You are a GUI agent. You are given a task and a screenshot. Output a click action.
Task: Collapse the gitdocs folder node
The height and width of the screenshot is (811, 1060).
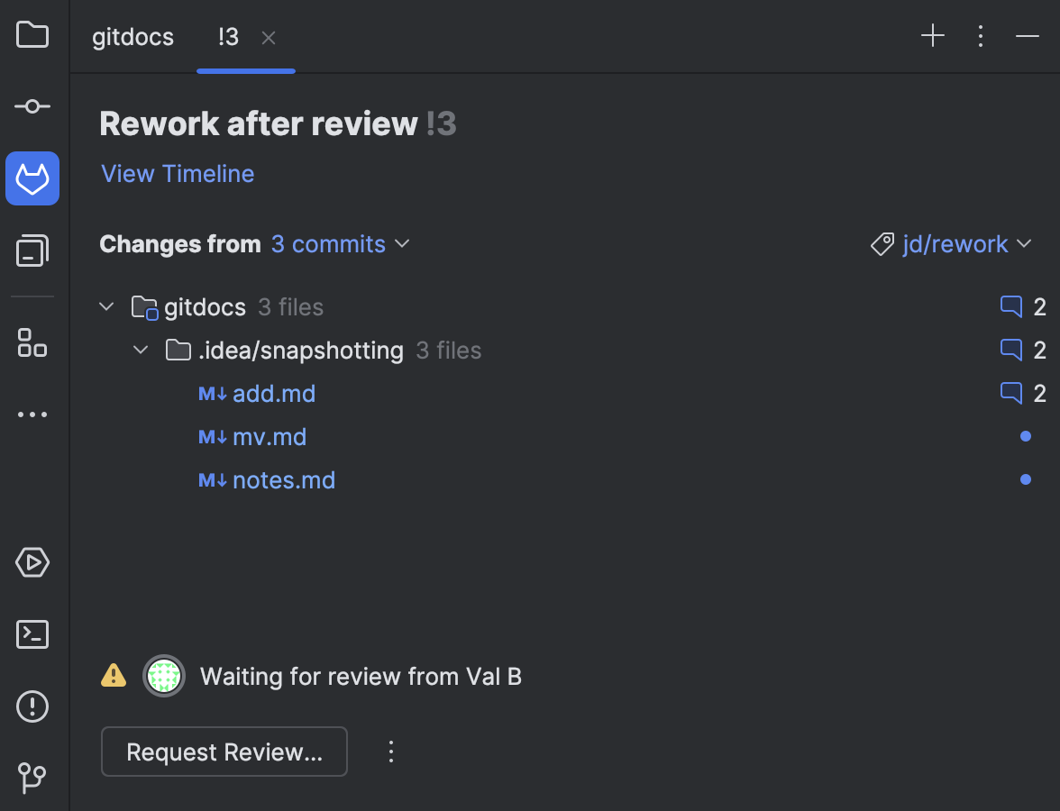click(x=105, y=306)
